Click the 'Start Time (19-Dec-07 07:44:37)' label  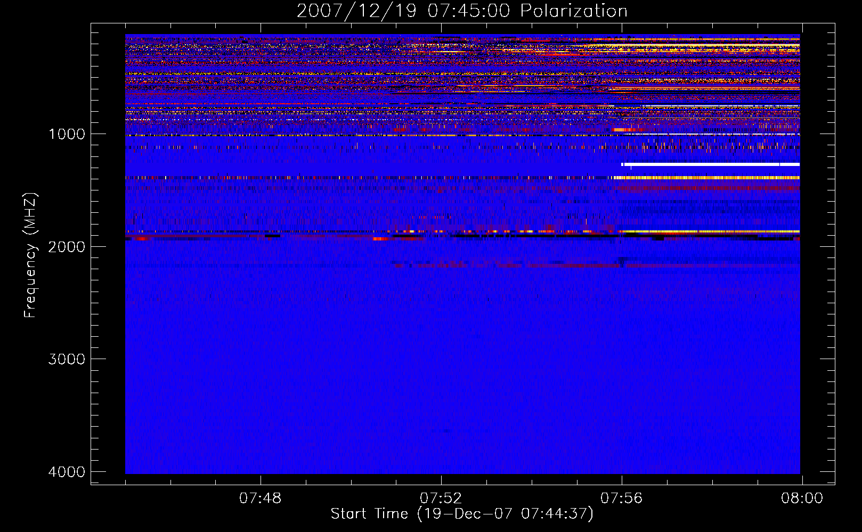[462, 514]
